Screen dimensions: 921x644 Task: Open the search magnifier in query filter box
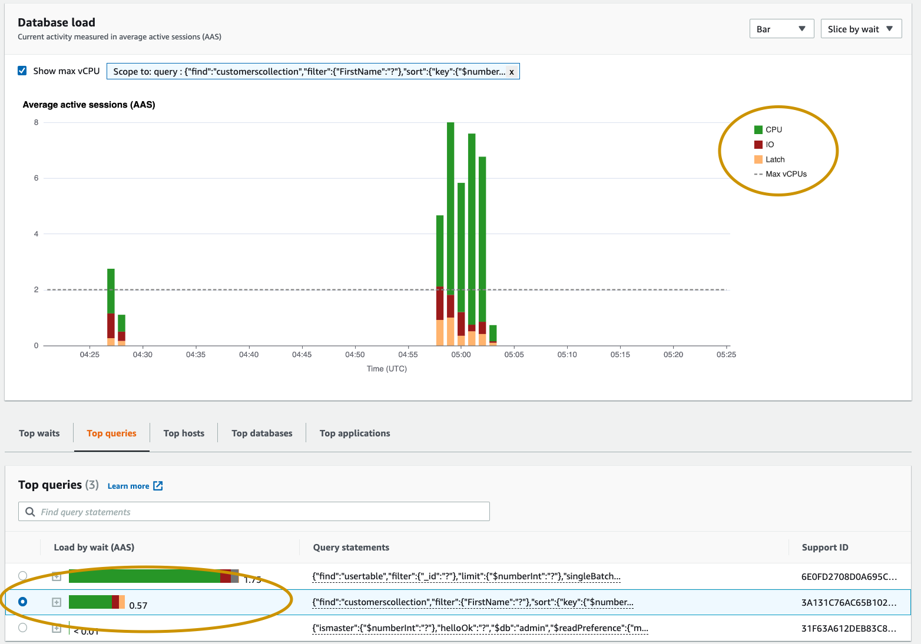[x=30, y=511]
